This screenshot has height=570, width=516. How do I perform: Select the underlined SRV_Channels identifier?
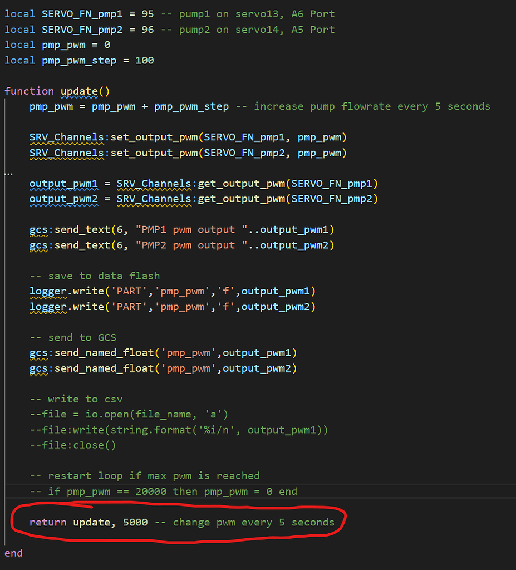pos(67,137)
